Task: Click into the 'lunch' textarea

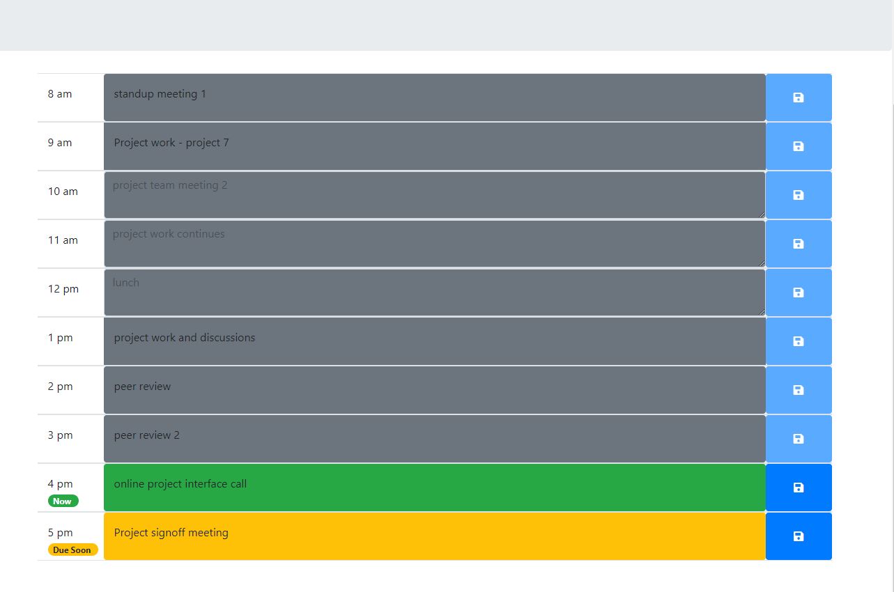Action: [x=435, y=293]
